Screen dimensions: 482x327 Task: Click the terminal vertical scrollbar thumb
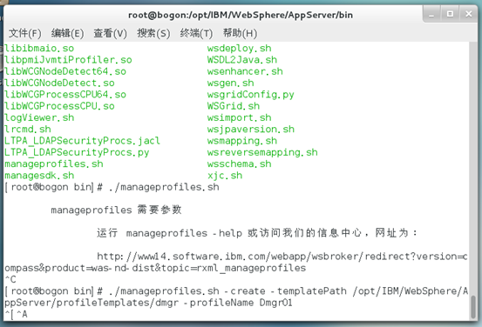click(x=474, y=307)
